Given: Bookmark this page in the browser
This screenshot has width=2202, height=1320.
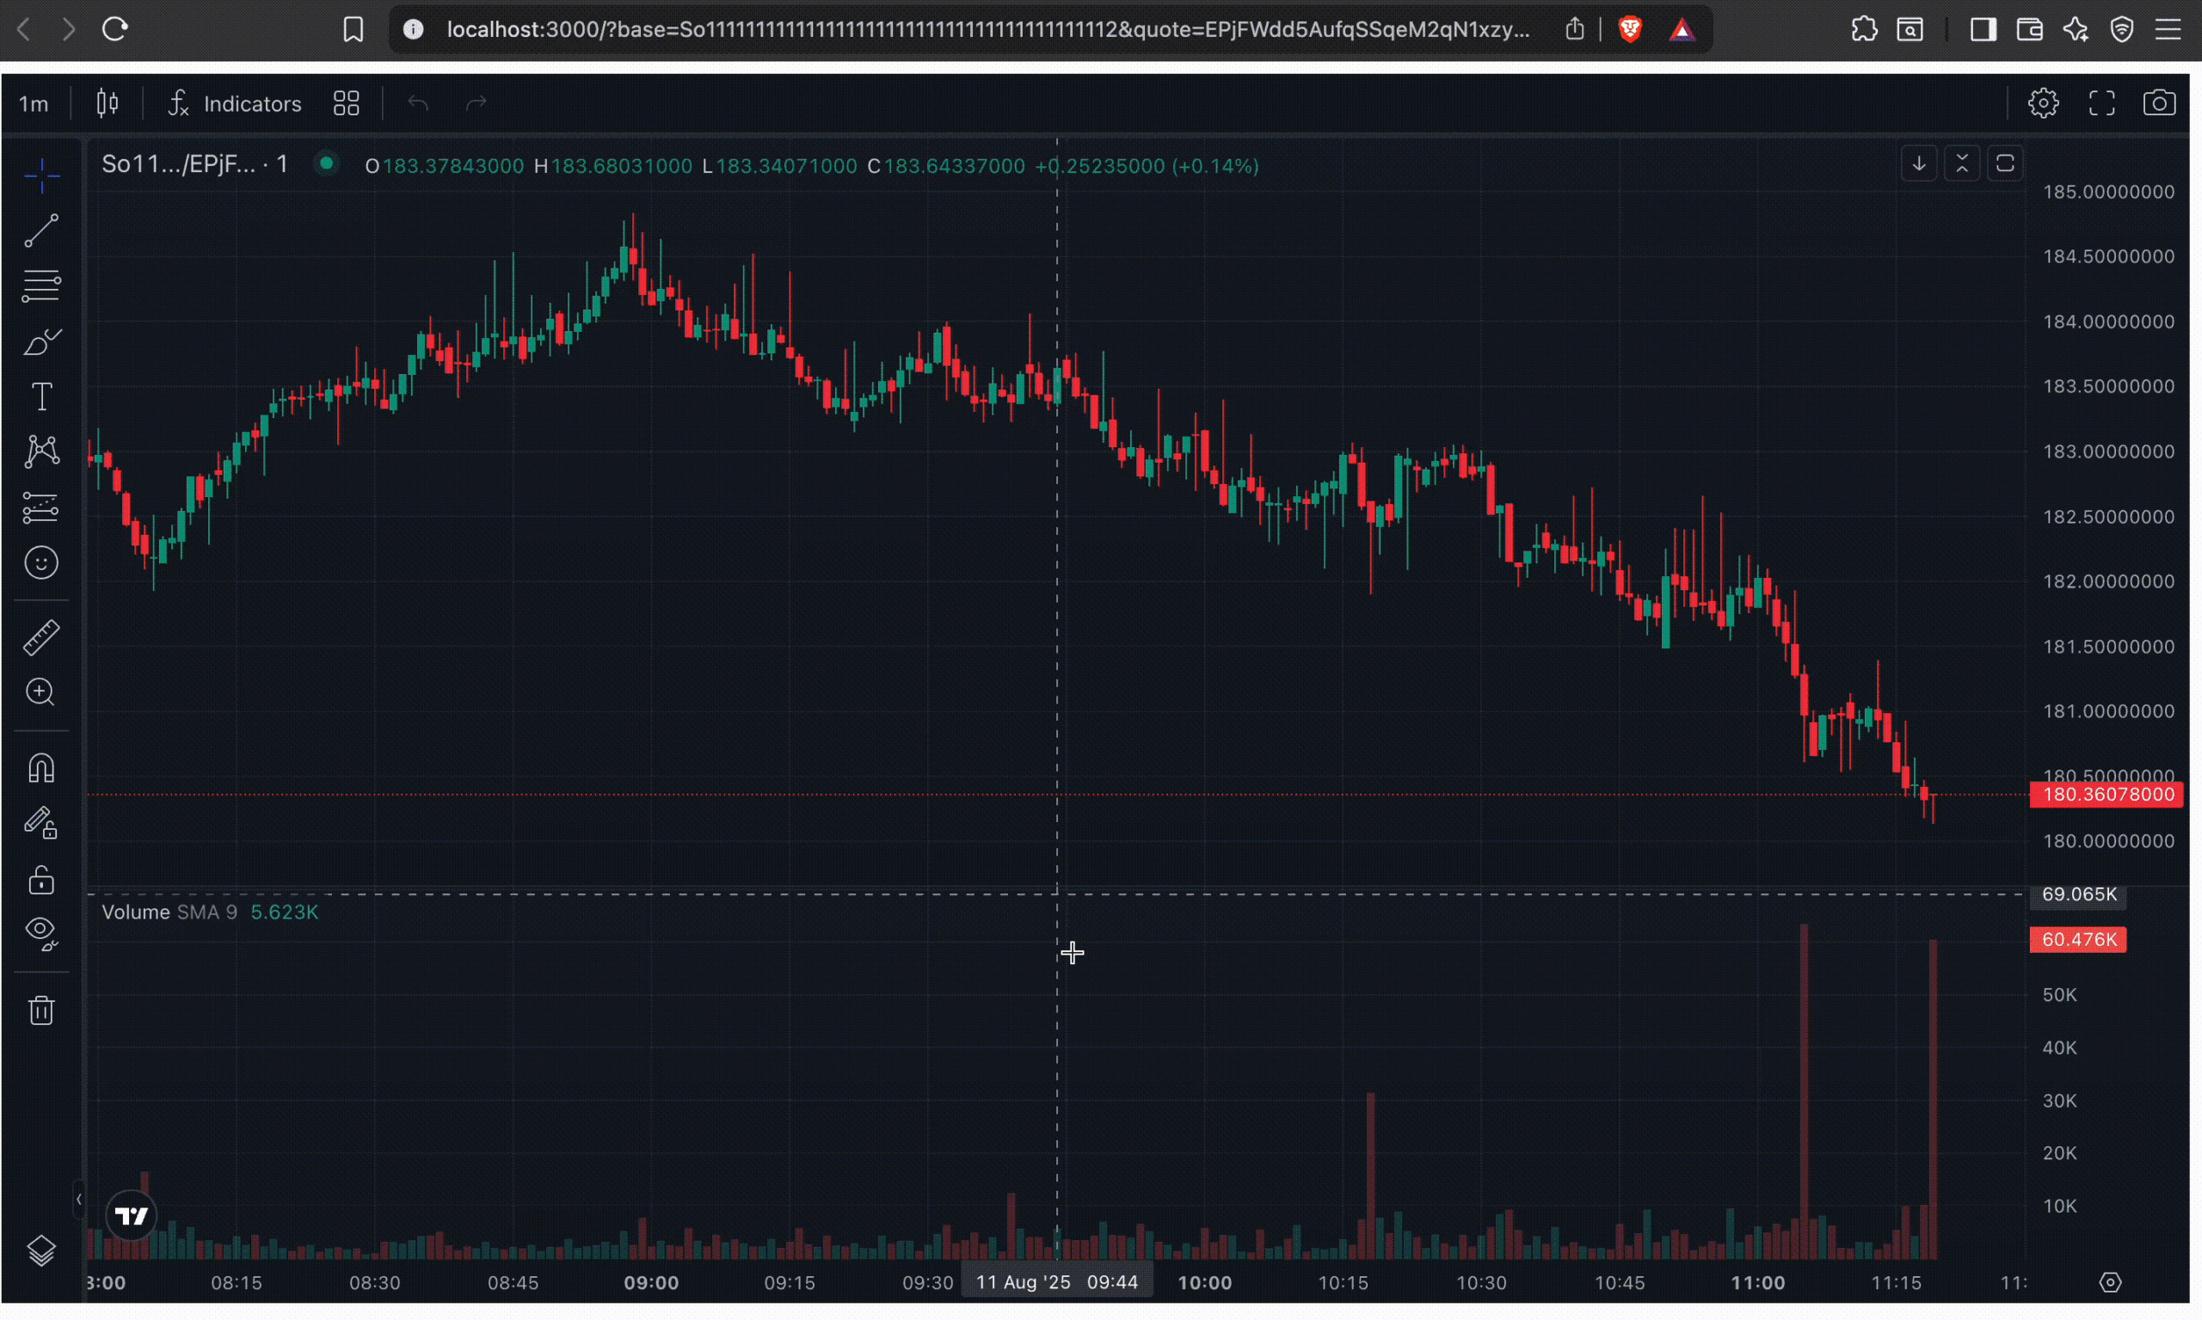Looking at the screenshot, I should [x=354, y=29].
